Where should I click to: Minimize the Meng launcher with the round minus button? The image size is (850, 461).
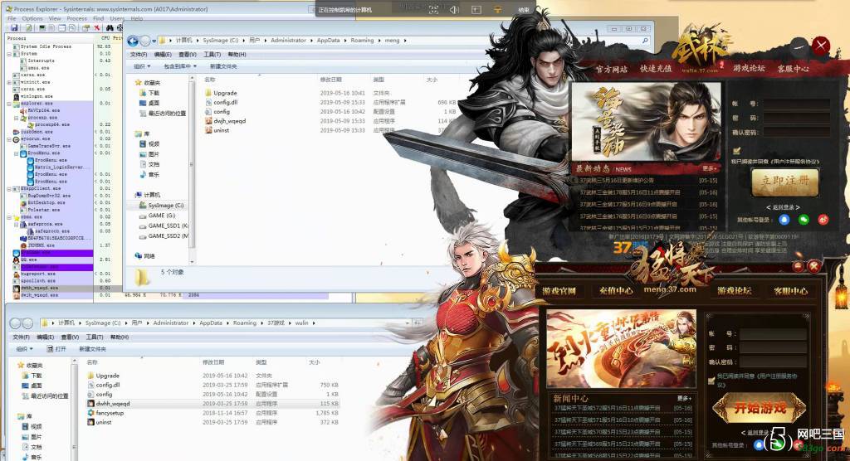coord(798,266)
